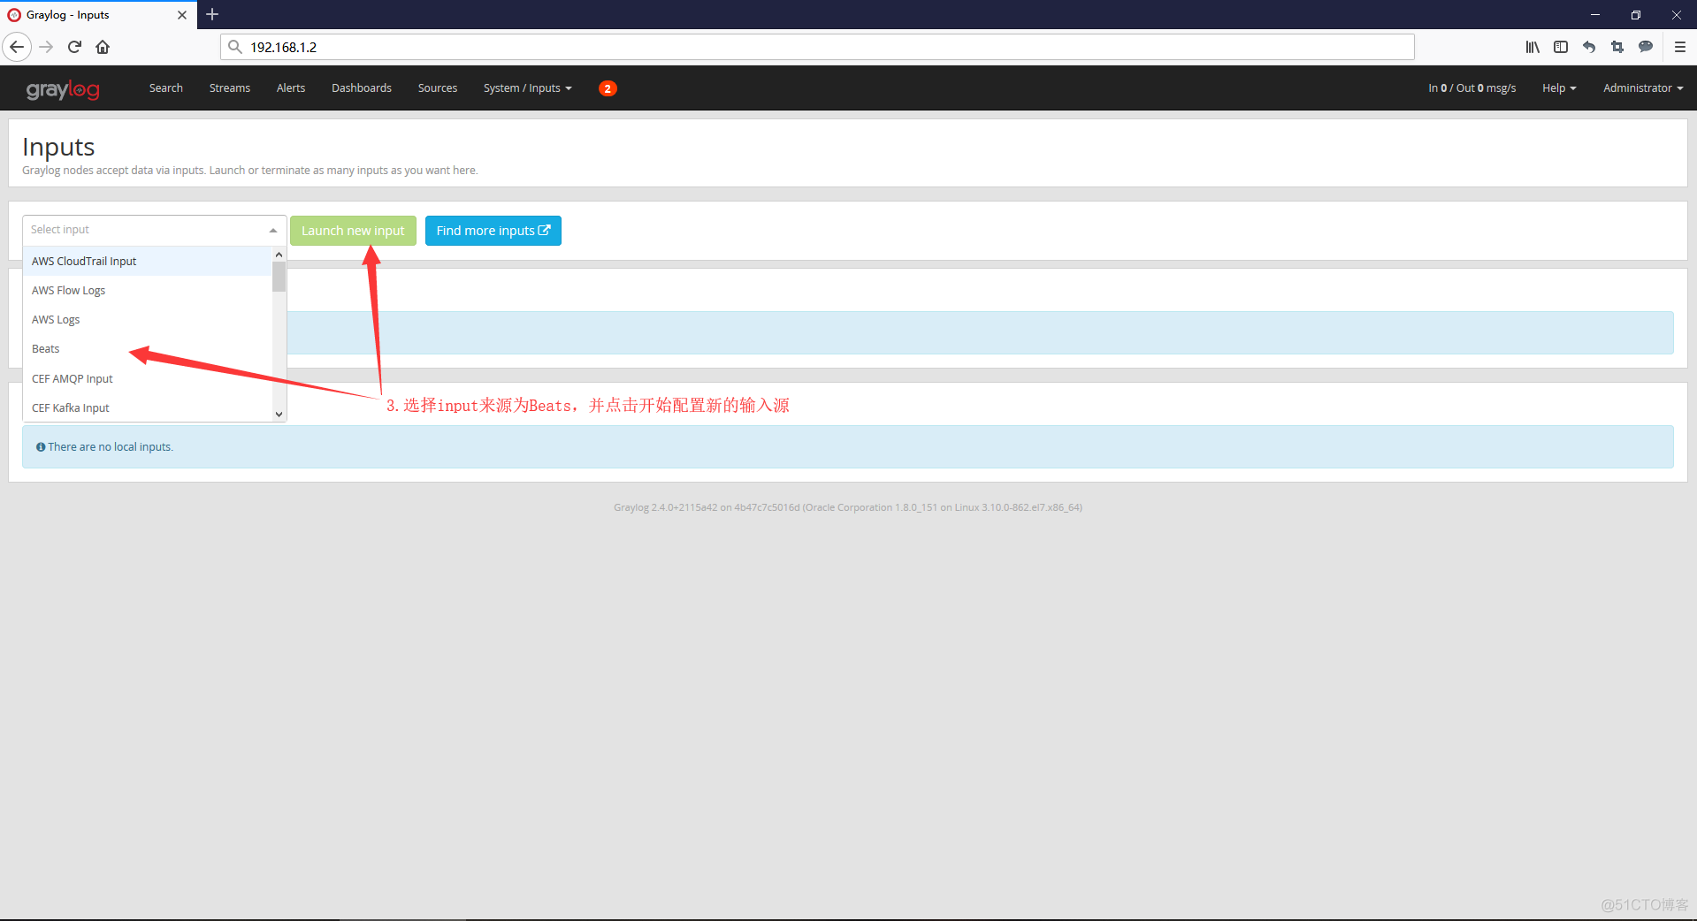The height and width of the screenshot is (921, 1697).
Task: Go to the browser home page
Action: point(103,47)
